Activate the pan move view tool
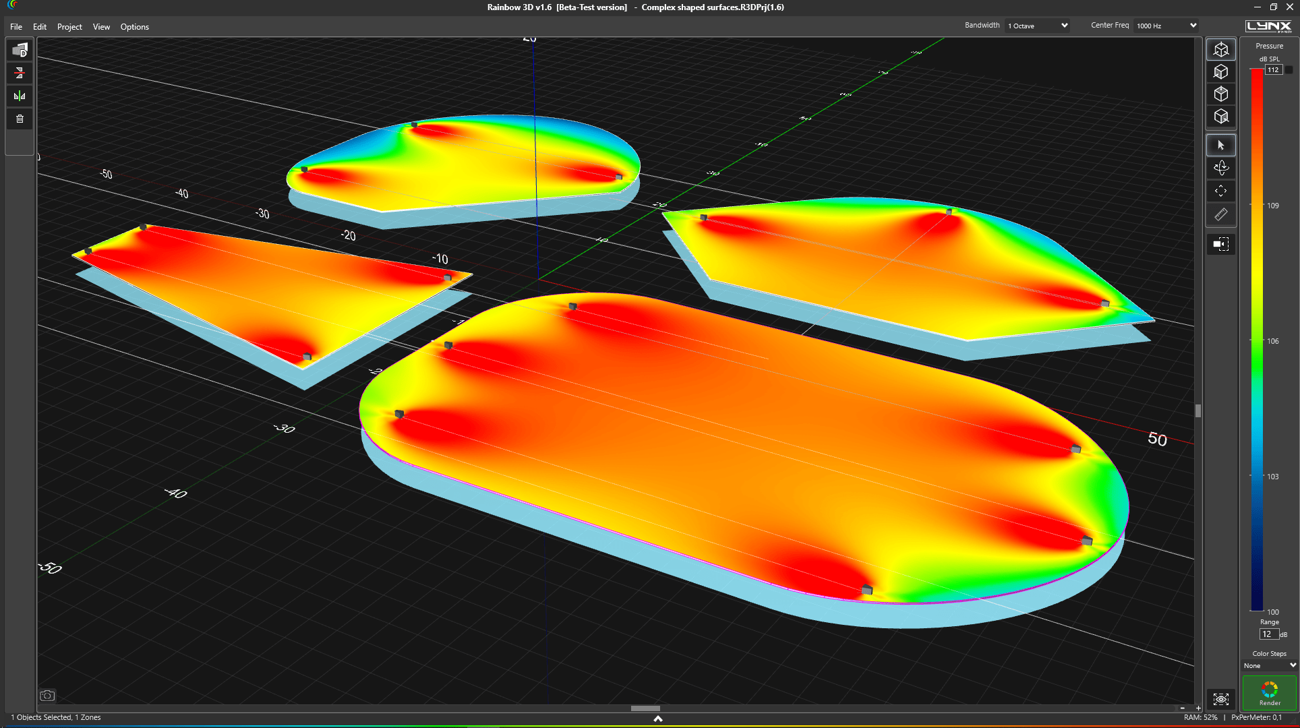The image size is (1300, 728). click(1220, 191)
